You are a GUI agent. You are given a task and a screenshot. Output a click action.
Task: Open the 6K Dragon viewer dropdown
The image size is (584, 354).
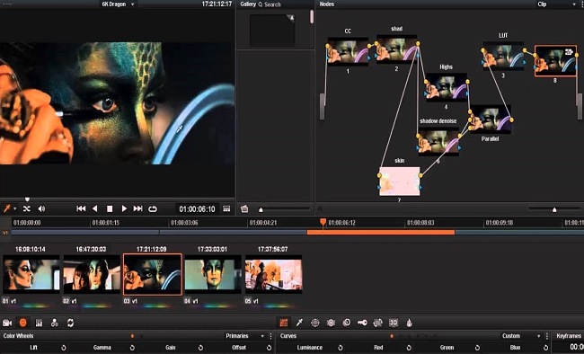[118, 4]
